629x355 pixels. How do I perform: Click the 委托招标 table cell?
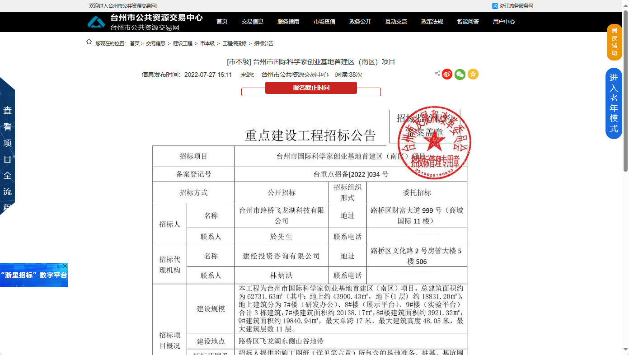pos(417,192)
